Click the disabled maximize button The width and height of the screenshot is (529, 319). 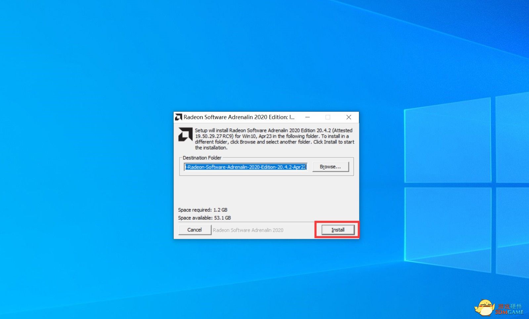328,117
